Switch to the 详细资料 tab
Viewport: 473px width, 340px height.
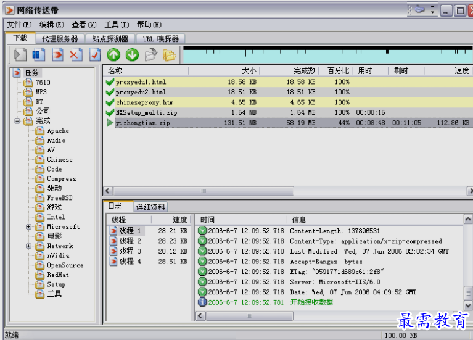click(150, 207)
